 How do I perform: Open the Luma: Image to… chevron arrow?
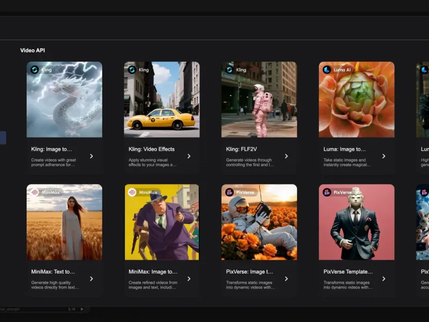pos(383,156)
